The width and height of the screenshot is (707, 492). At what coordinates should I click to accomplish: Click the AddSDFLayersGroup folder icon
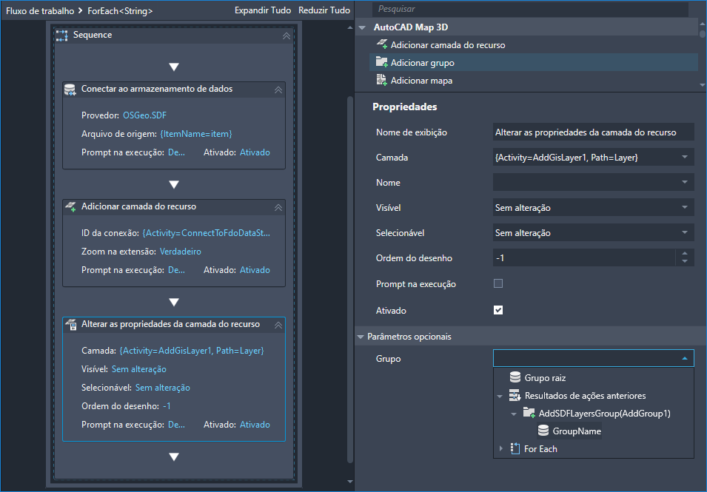click(x=529, y=413)
